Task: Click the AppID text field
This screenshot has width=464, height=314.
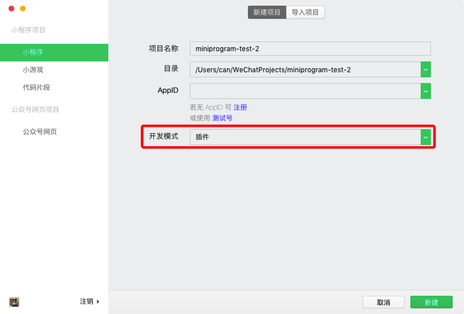Action: pos(305,91)
